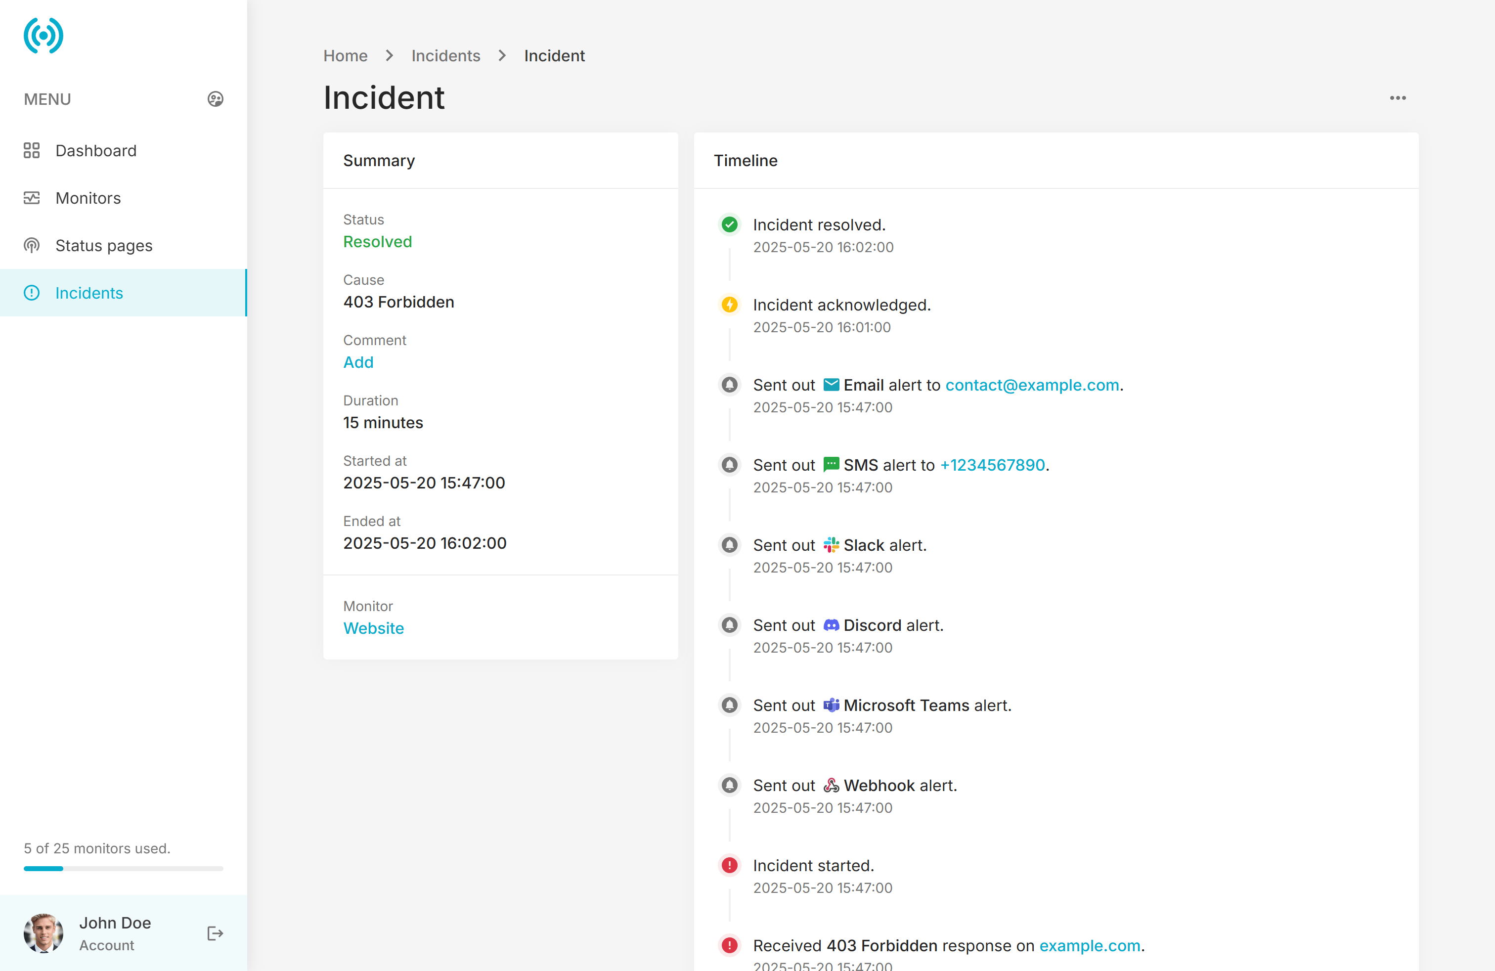
Task: Click the Webhook icon in timeline
Action: (x=831, y=786)
